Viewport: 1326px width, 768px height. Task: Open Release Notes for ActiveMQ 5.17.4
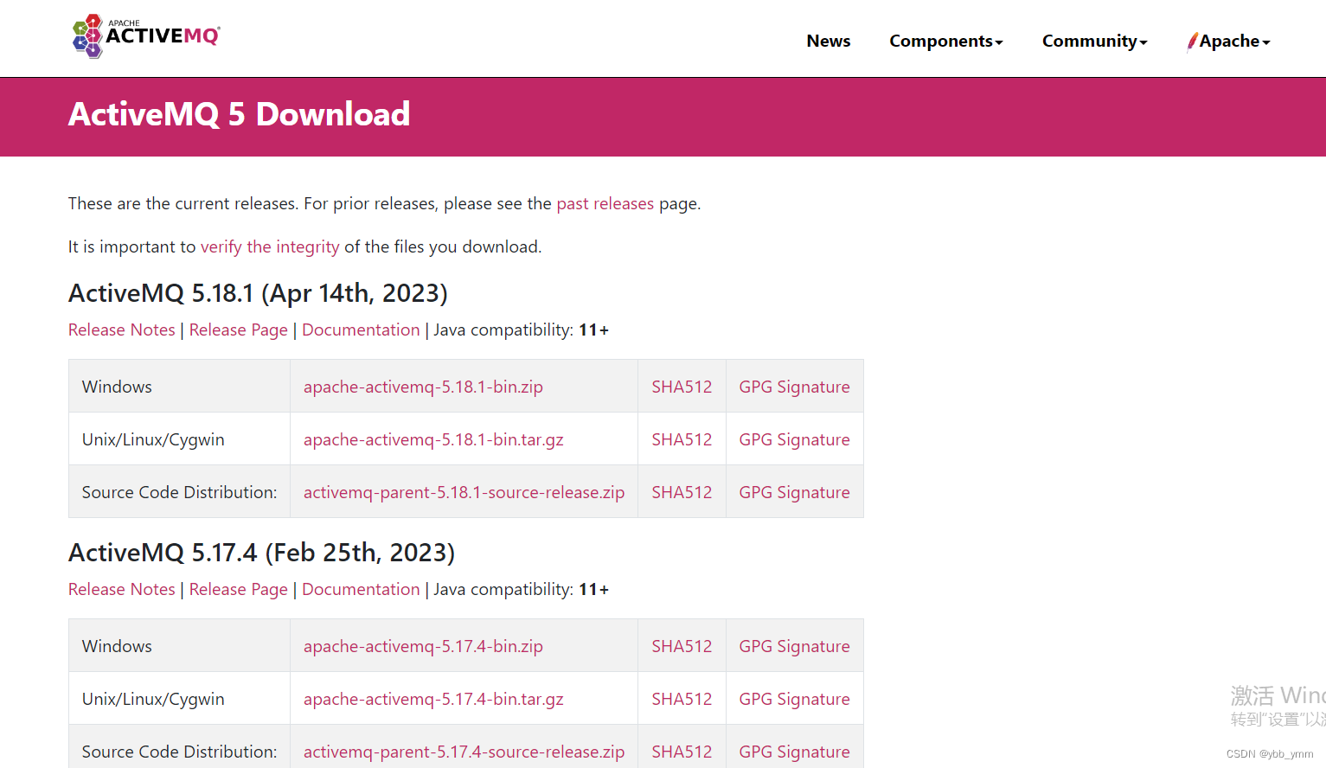pos(122,589)
